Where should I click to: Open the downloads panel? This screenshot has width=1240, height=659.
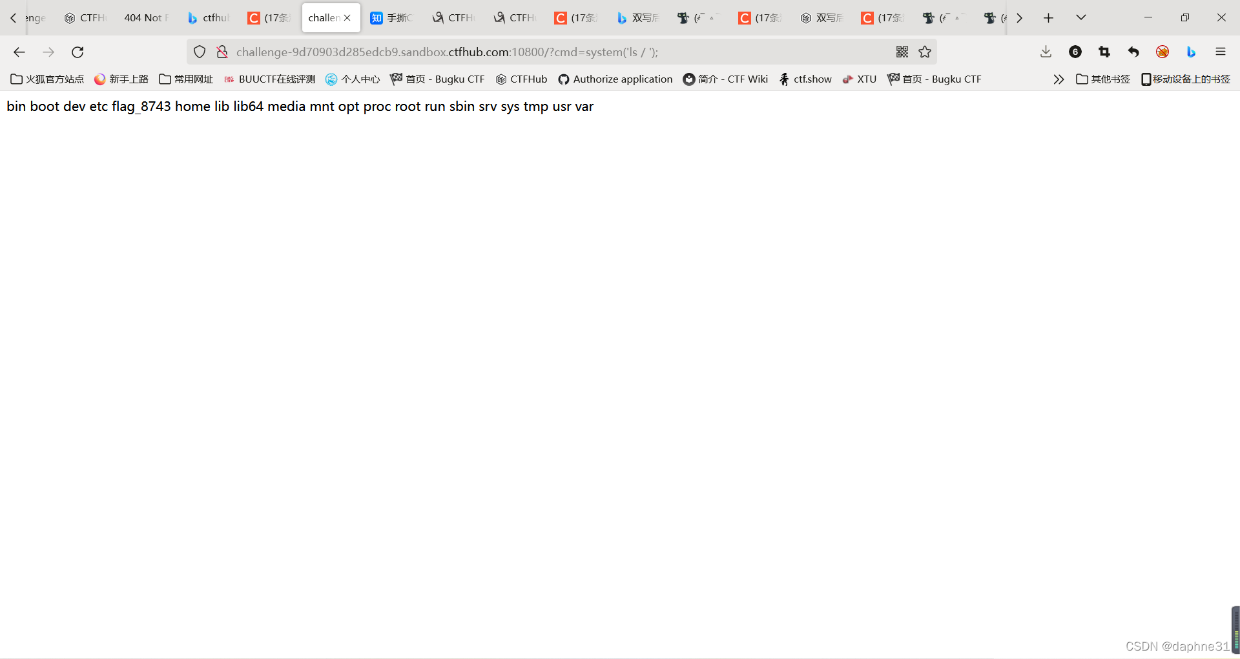pos(1046,52)
